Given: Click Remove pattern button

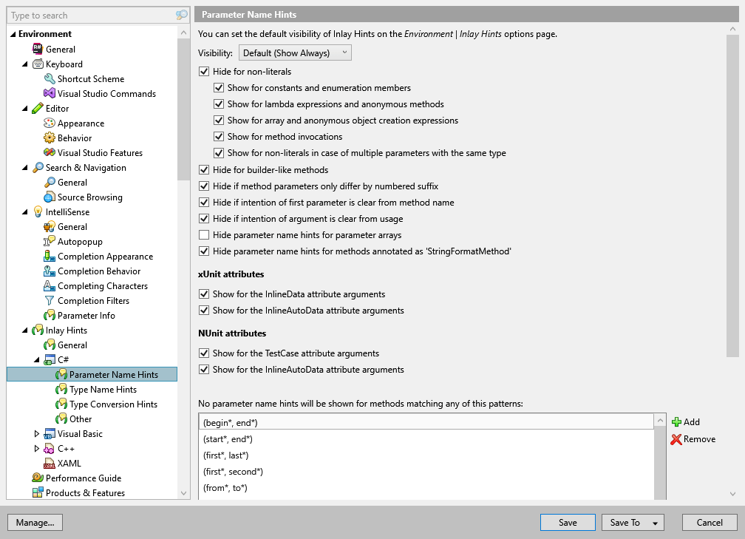Looking at the screenshot, I should point(693,438).
